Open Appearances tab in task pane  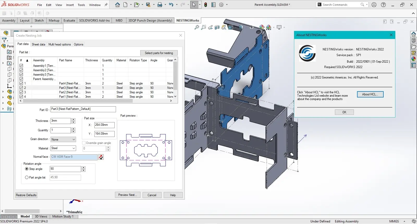click(x=414, y=59)
